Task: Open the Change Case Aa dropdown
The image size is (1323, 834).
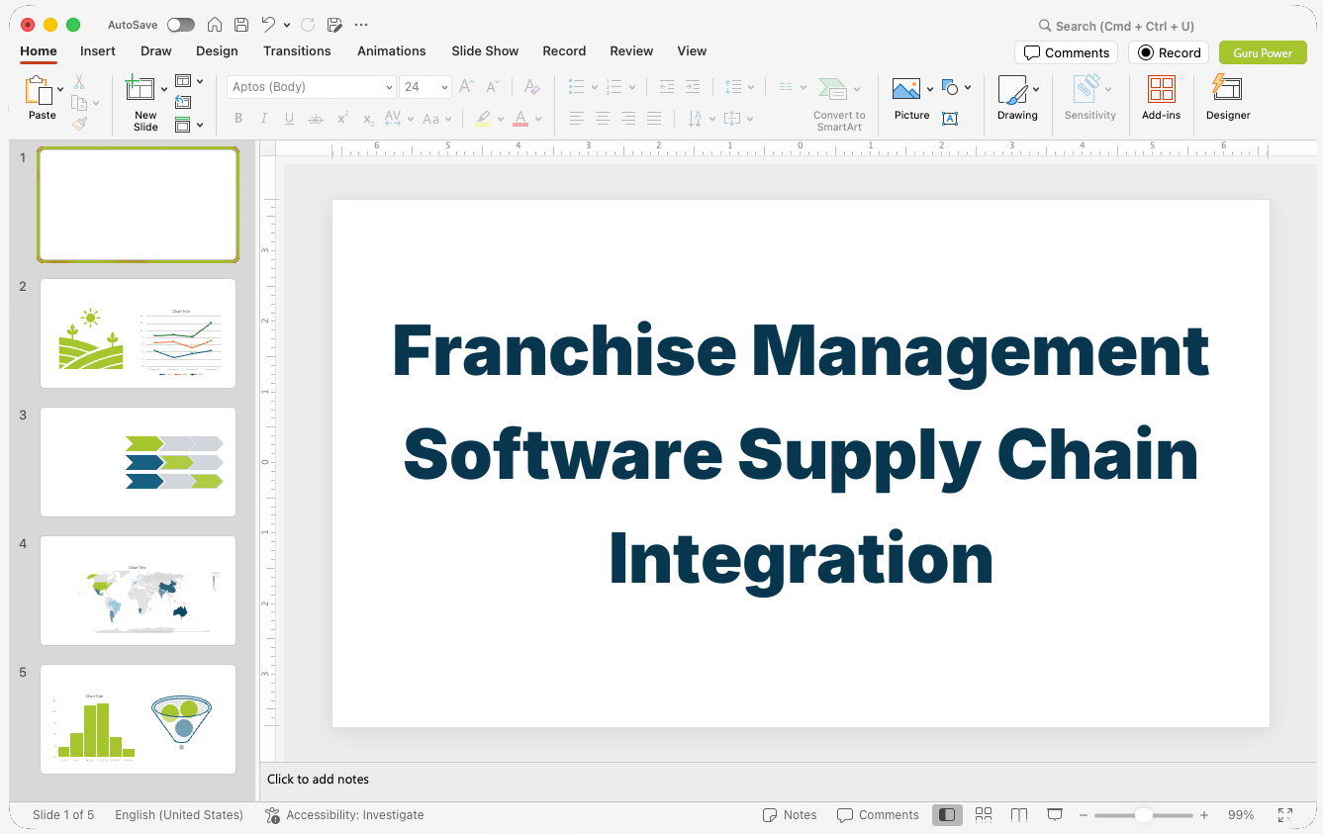Action: coord(436,119)
